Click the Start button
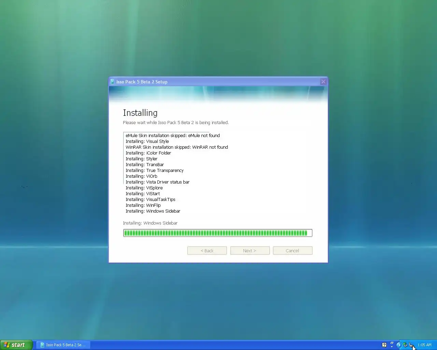437x350 pixels. tap(16, 345)
